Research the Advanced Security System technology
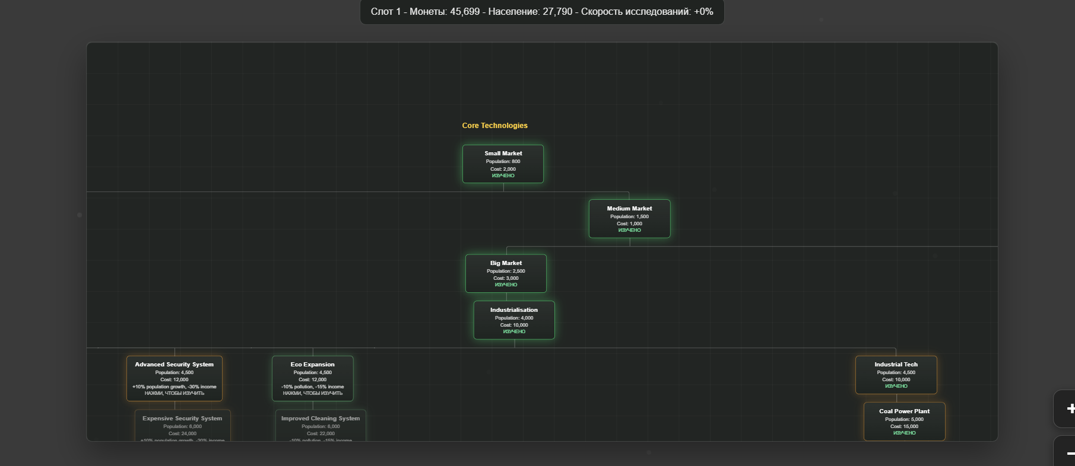 175,378
